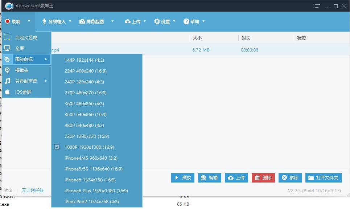Choose iOS录屏 from the record menu
The width and height of the screenshot is (350, 209).
click(26, 92)
